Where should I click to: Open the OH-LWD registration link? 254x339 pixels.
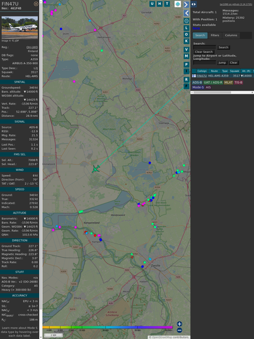(x=32, y=47)
